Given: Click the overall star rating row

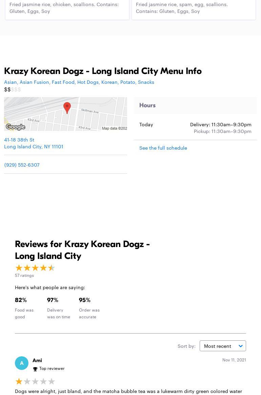Looking at the screenshot, I should point(35,268).
